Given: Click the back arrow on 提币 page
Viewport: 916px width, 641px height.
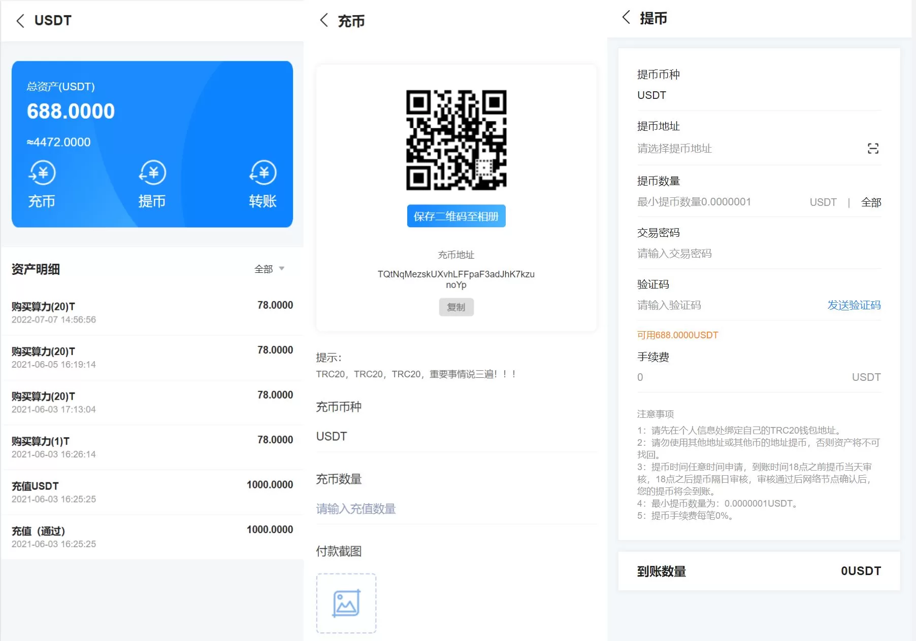Looking at the screenshot, I should tap(626, 17).
